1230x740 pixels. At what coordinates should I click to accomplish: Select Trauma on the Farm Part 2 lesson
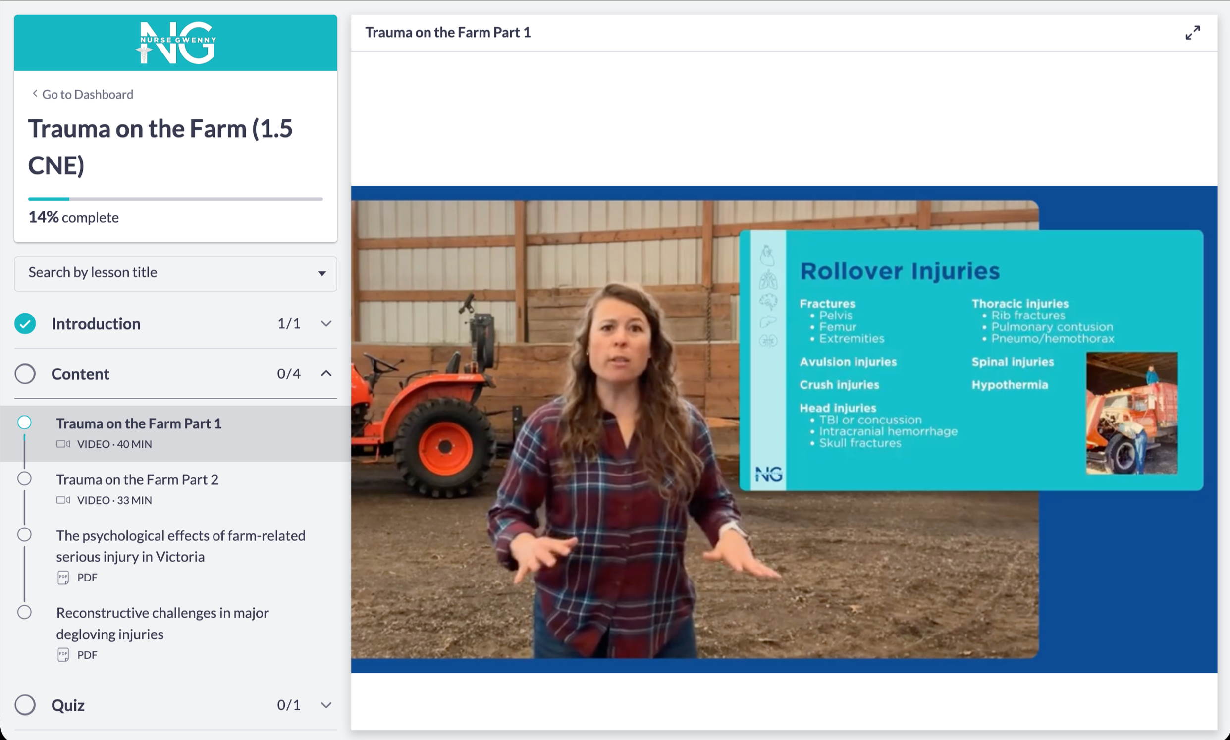click(137, 479)
